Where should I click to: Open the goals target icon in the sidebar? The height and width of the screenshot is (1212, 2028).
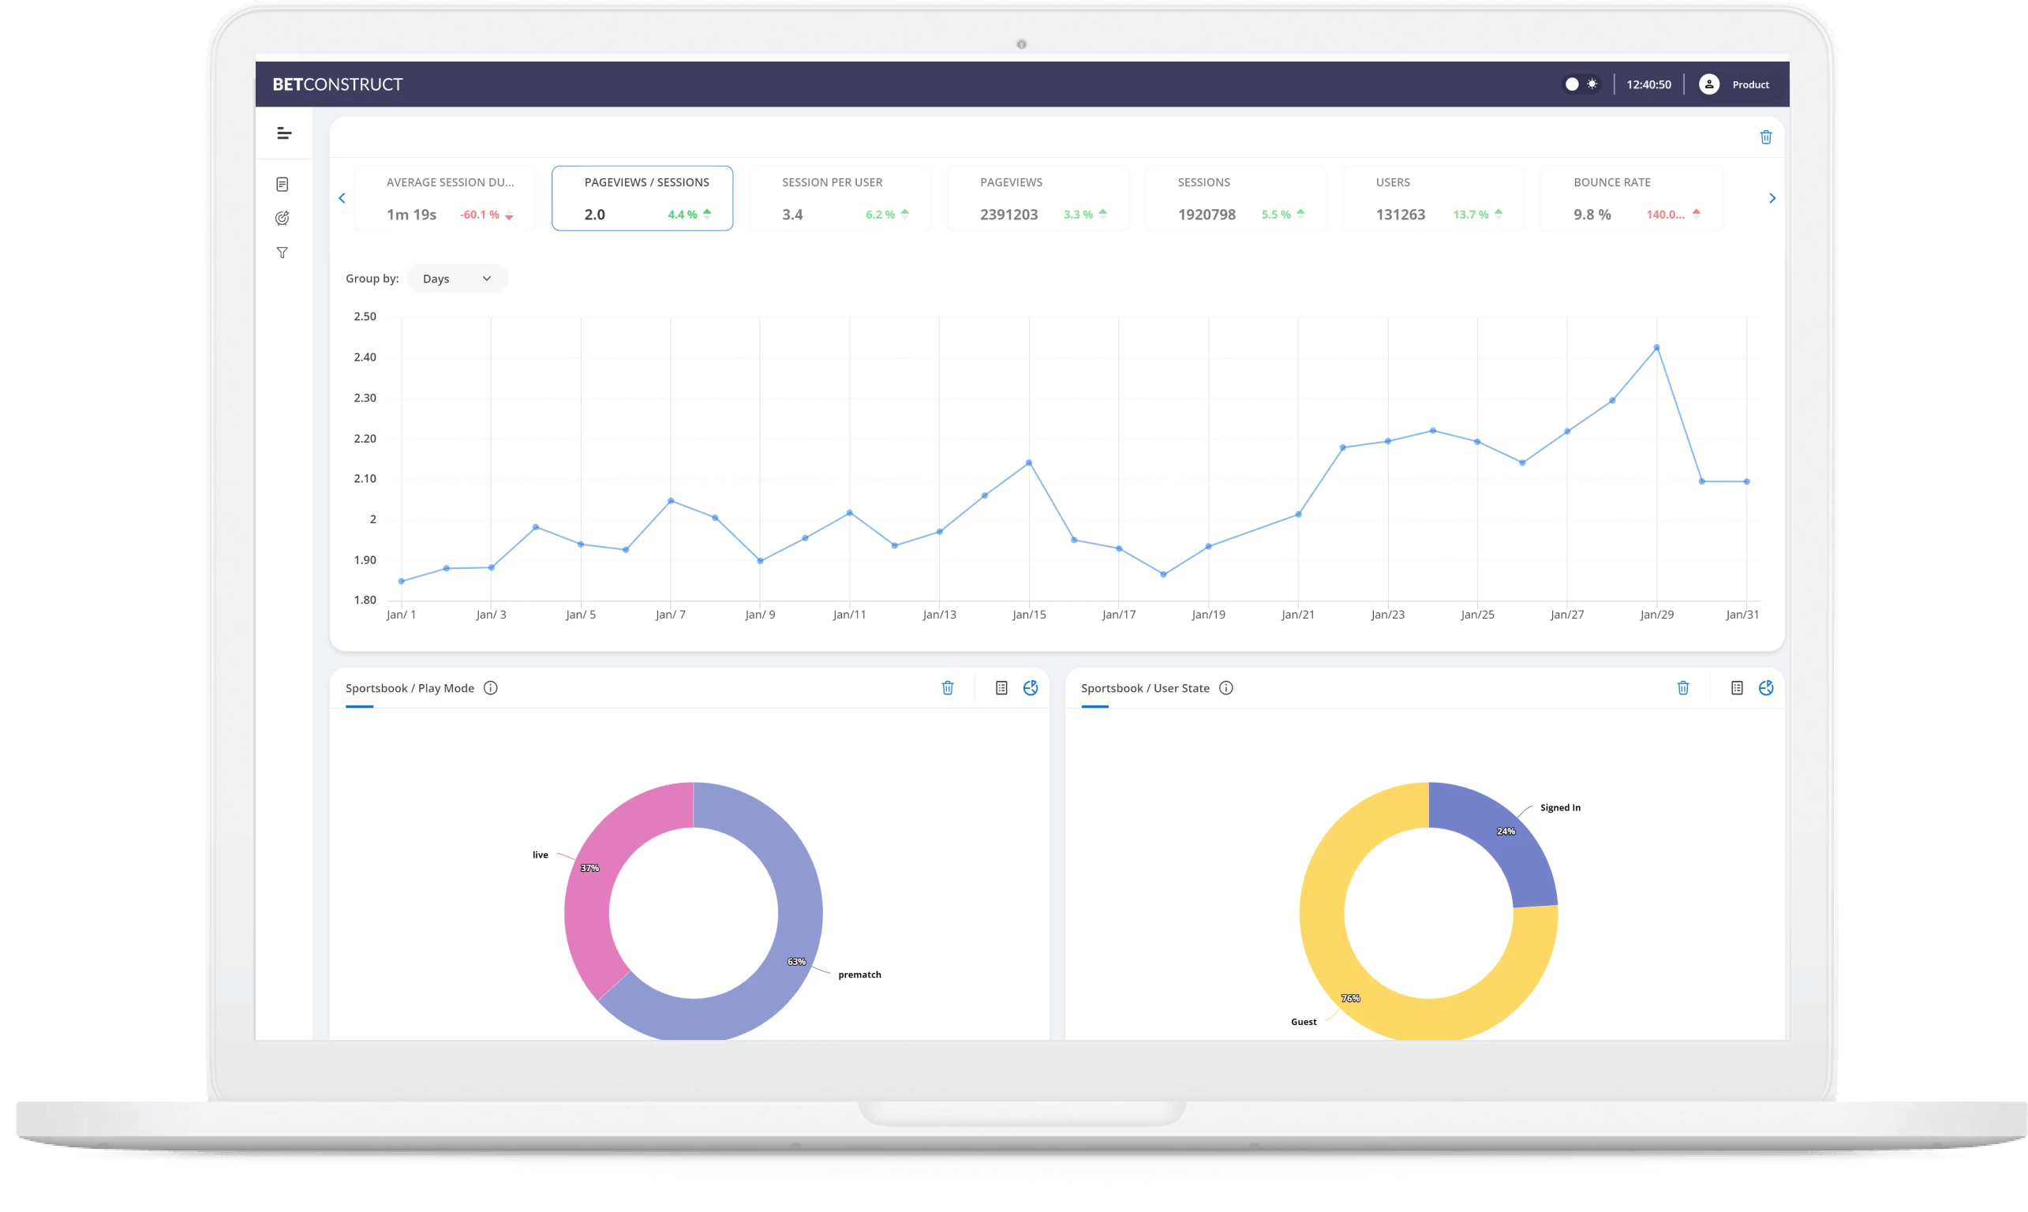(x=283, y=218)
